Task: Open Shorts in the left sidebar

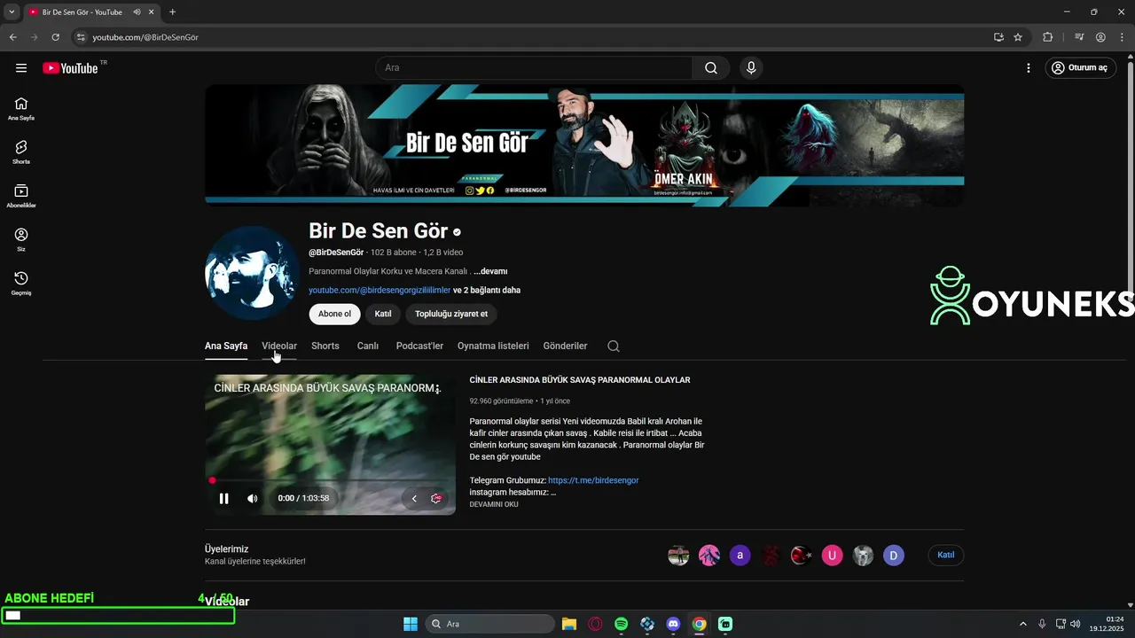Action: (x=21, y=152)
